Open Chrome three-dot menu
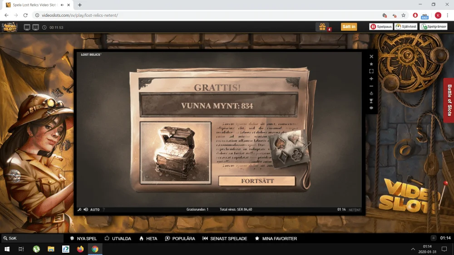454x255 pixels. tap(447, 15)
